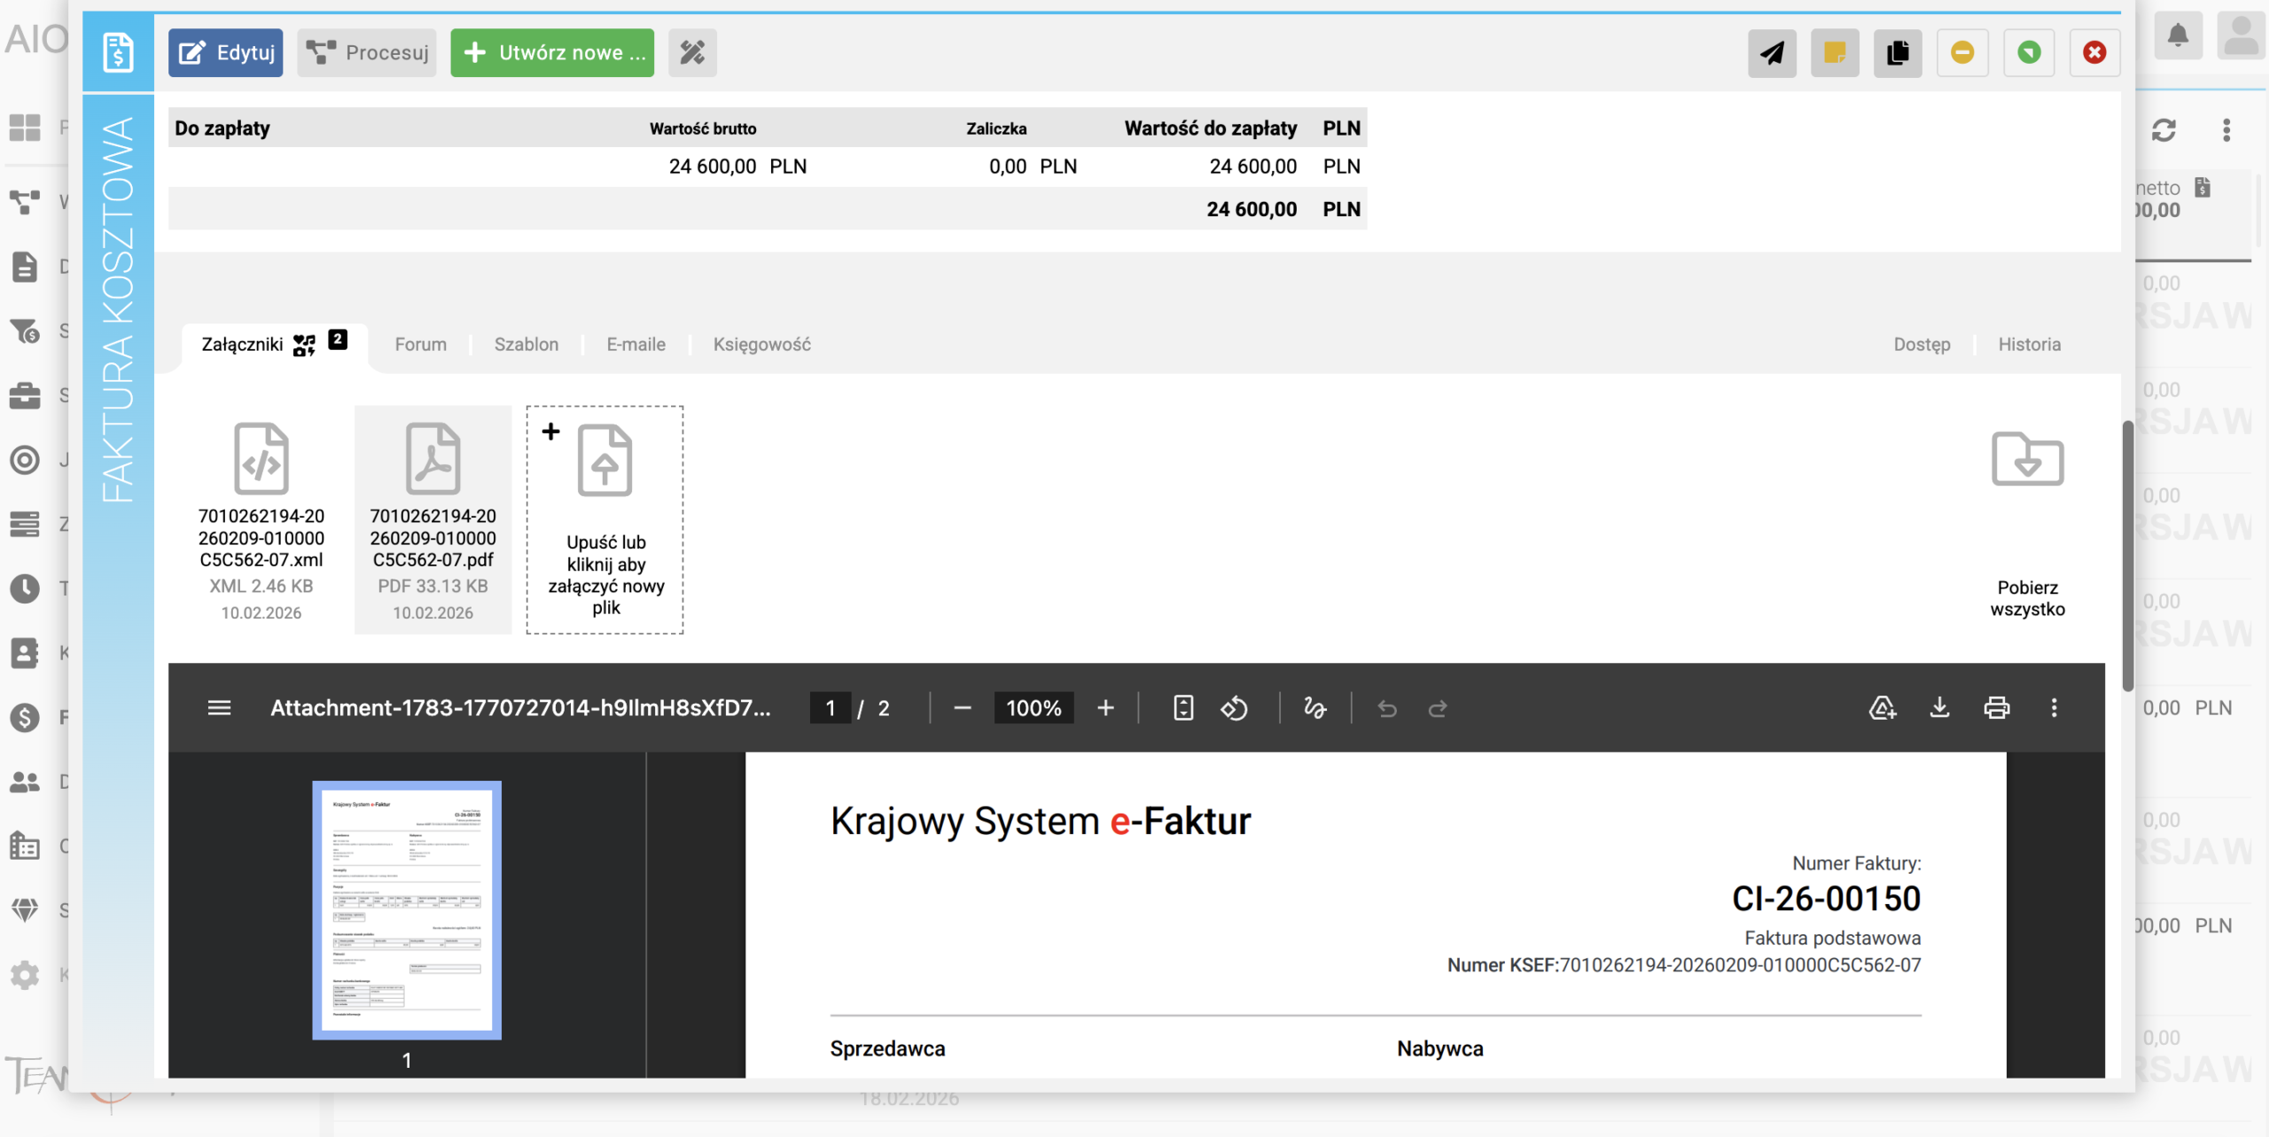The width and height of the screenshot is (2269, 1137).
Task: Download the PDF from viewer toolbar
Action: coord(1939,708)
